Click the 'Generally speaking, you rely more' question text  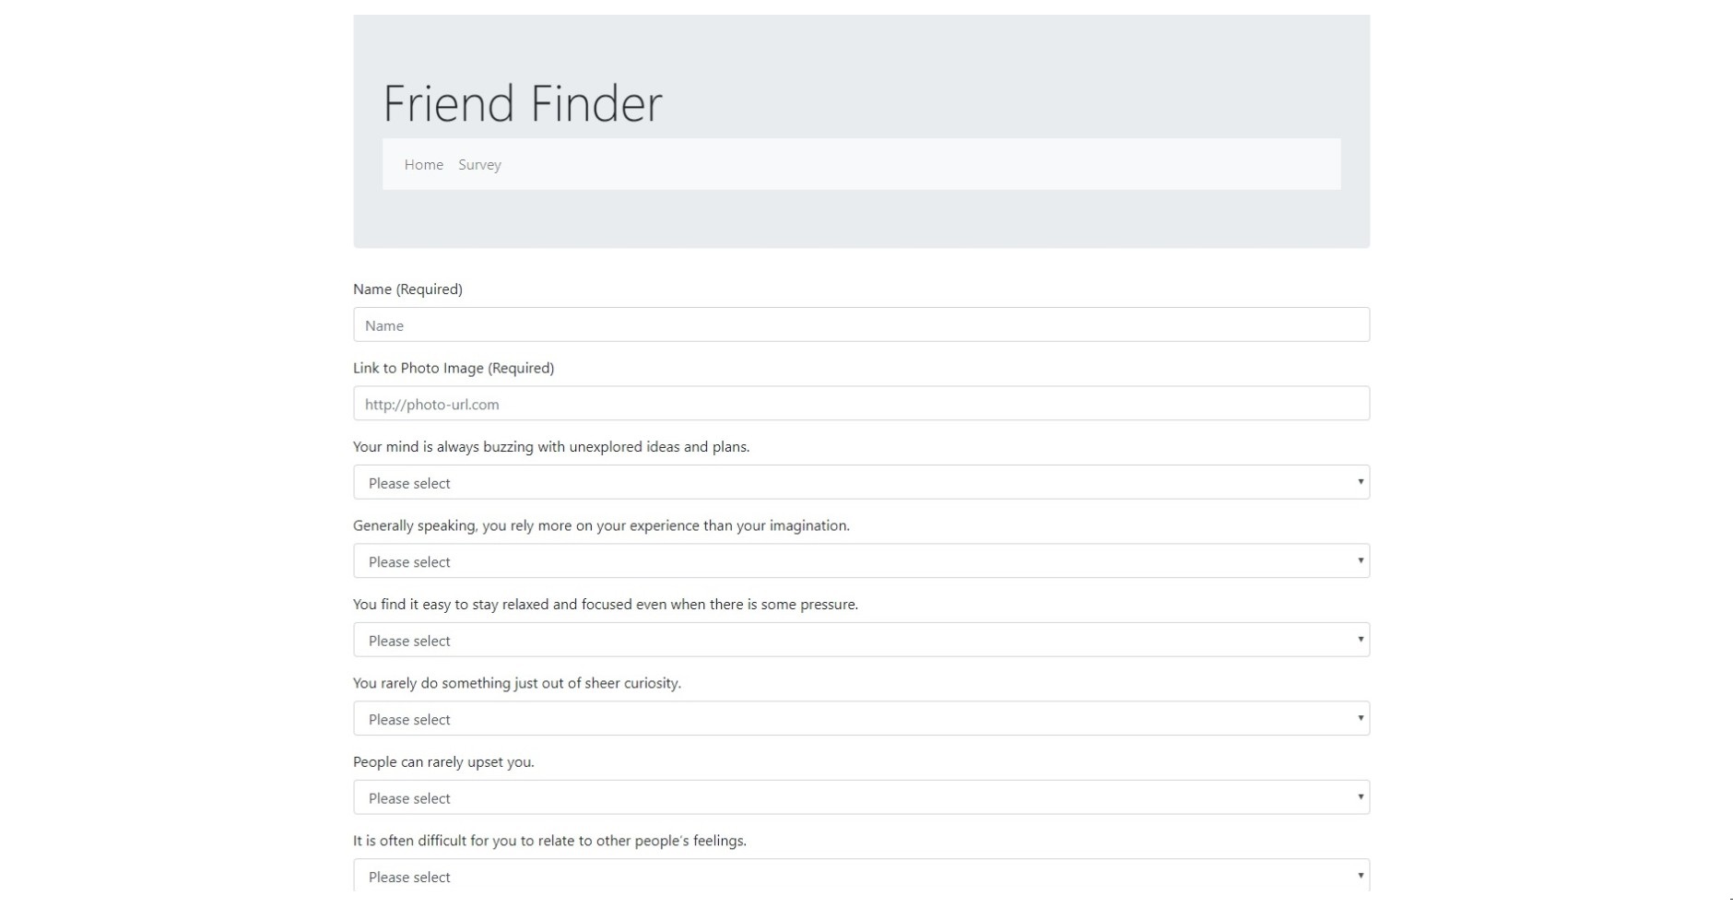601,526
